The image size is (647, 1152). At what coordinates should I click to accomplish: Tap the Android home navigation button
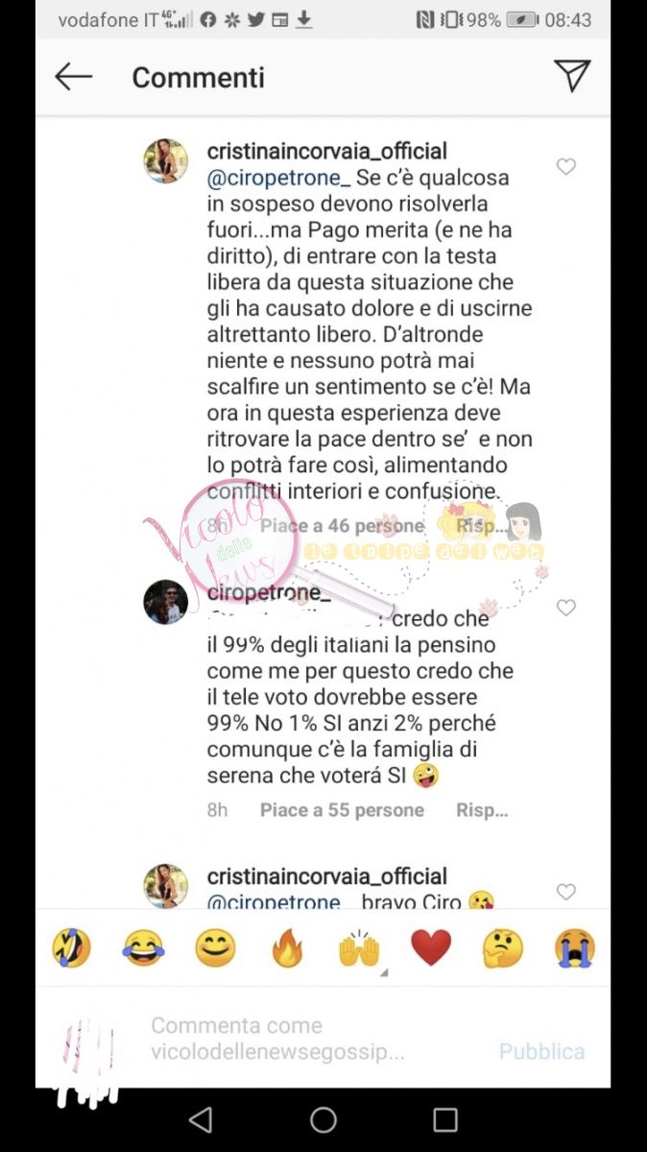323,1119
